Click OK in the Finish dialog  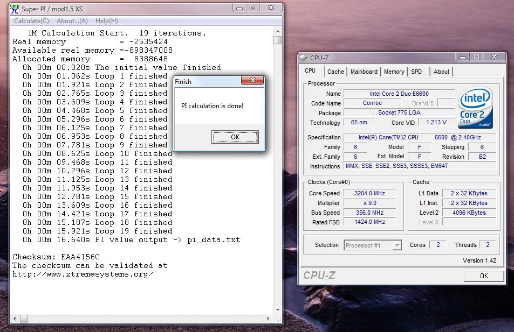[235, 137]
